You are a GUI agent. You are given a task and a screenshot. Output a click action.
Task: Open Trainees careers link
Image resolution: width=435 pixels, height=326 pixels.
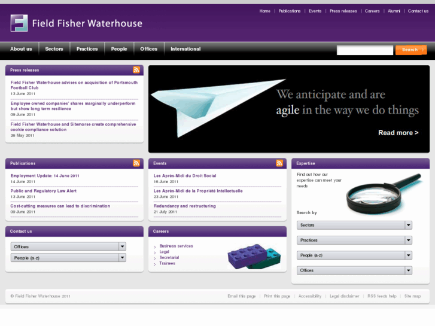168,263
